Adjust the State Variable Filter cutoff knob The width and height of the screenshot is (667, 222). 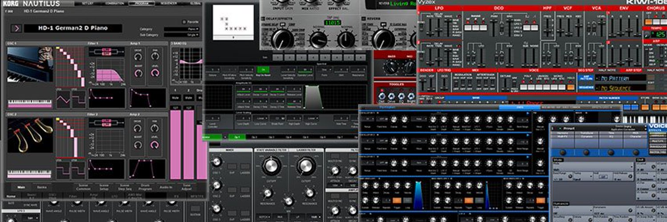(x=272, y=166)
